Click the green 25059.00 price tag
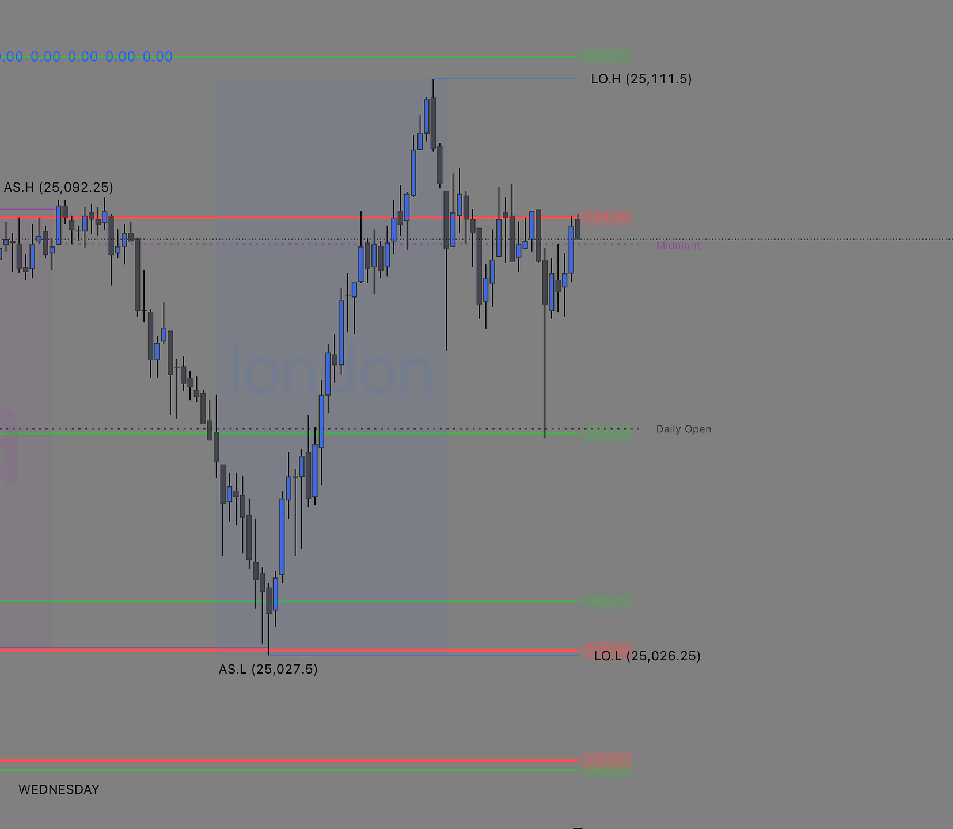 (x=607, y=434)
